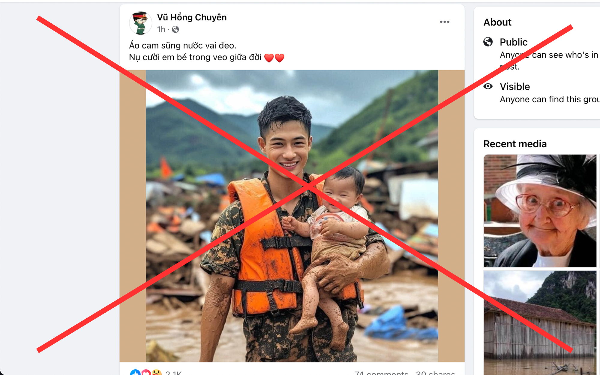Click the post caption starting "Áo cam"
The image size is (600, 375).
click(183, 46)
